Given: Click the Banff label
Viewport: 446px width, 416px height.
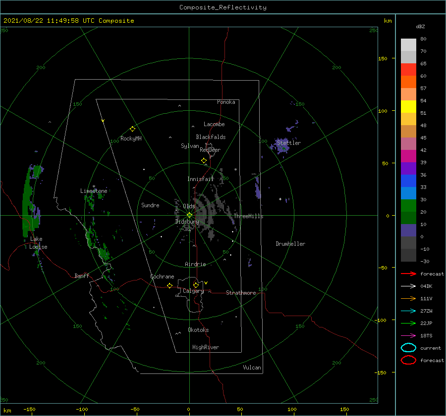Looking at the screenshot, I should 82,276.
